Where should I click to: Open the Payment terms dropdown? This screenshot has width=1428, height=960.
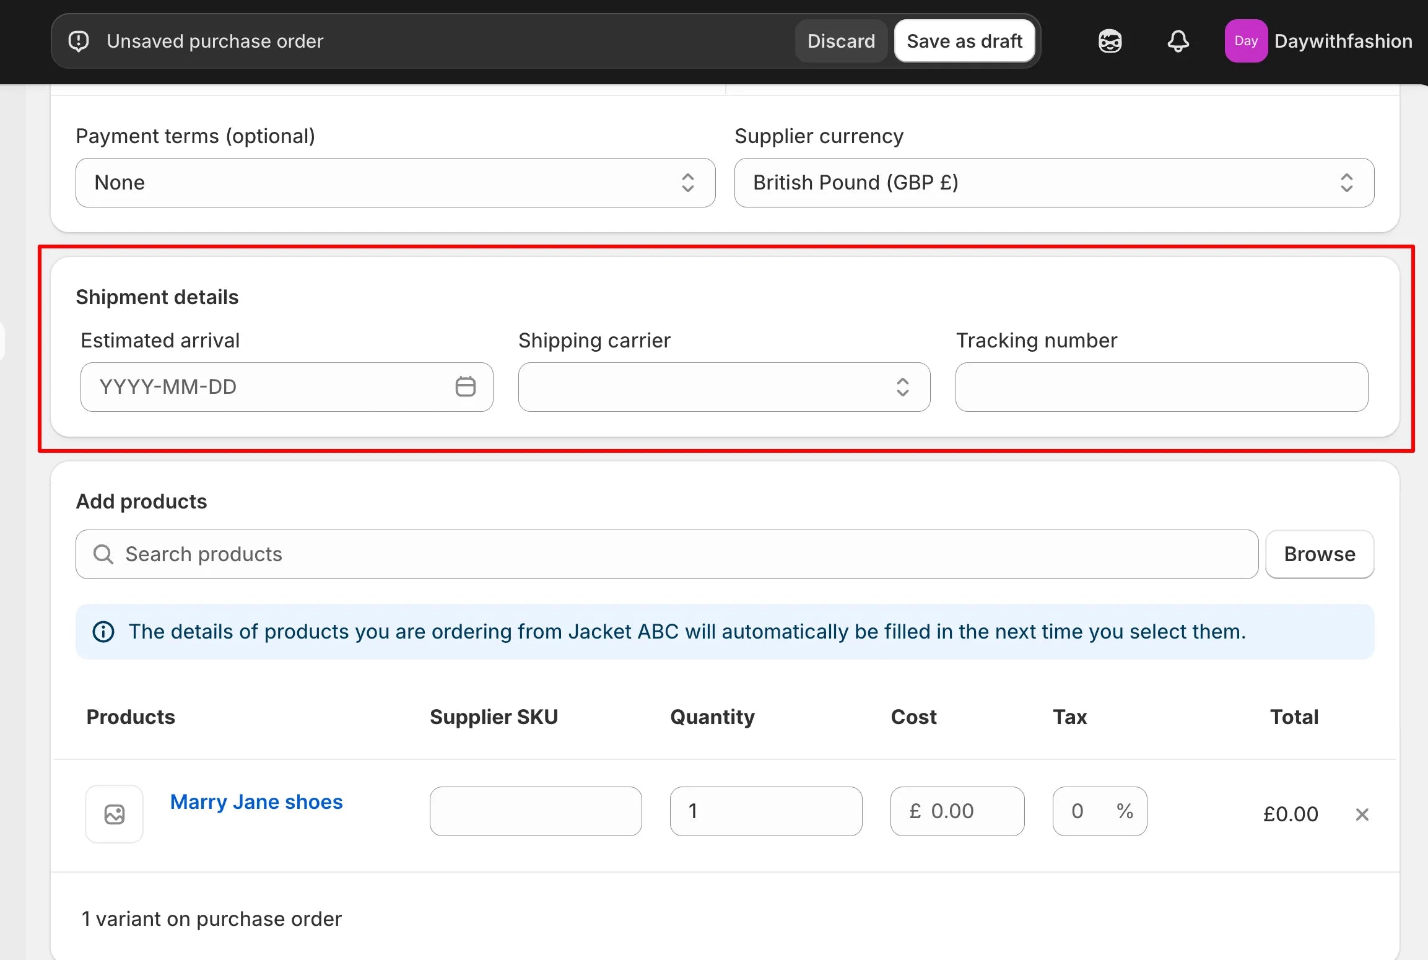(x=395, y=183)
